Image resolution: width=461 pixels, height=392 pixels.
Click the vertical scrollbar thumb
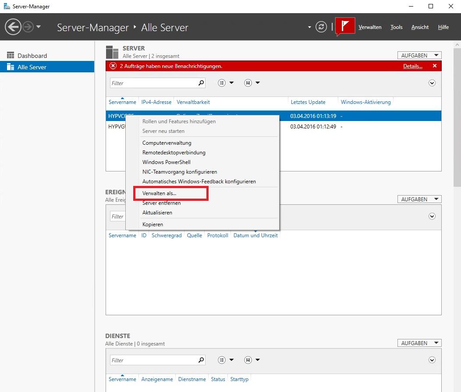pos(457,118)
